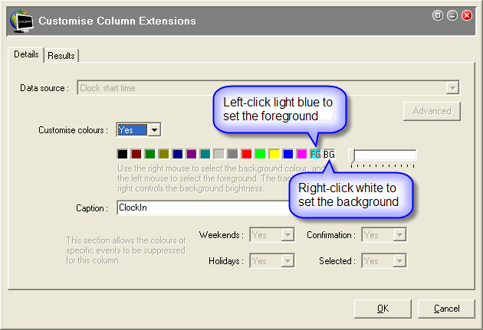Select the light grey colour swatch

(219, 154)
